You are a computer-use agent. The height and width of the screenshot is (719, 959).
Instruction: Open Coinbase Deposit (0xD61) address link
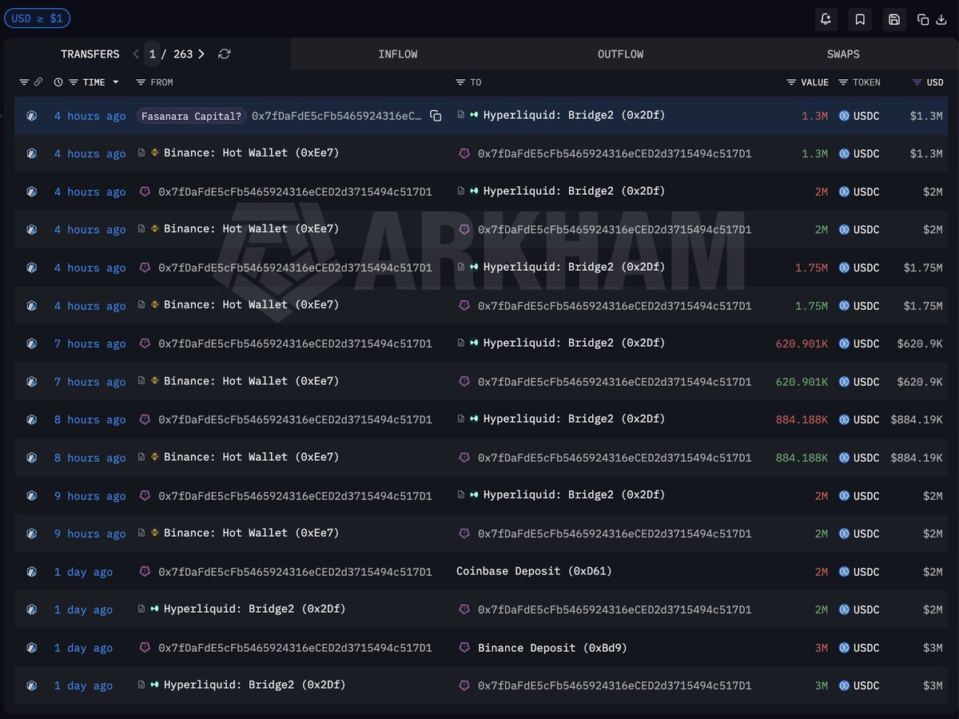click(x=534, y=571)
